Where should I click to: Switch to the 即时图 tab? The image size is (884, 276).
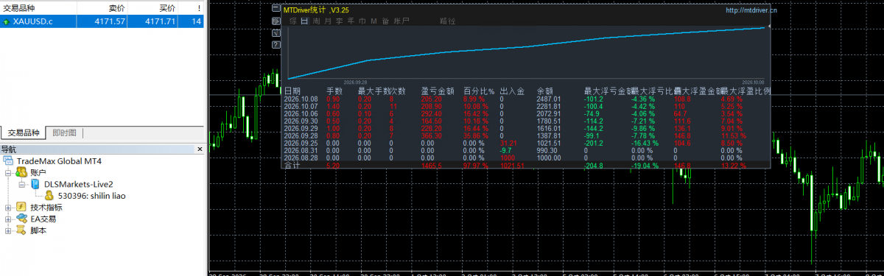pyautogui.click(x=65, y=133)
